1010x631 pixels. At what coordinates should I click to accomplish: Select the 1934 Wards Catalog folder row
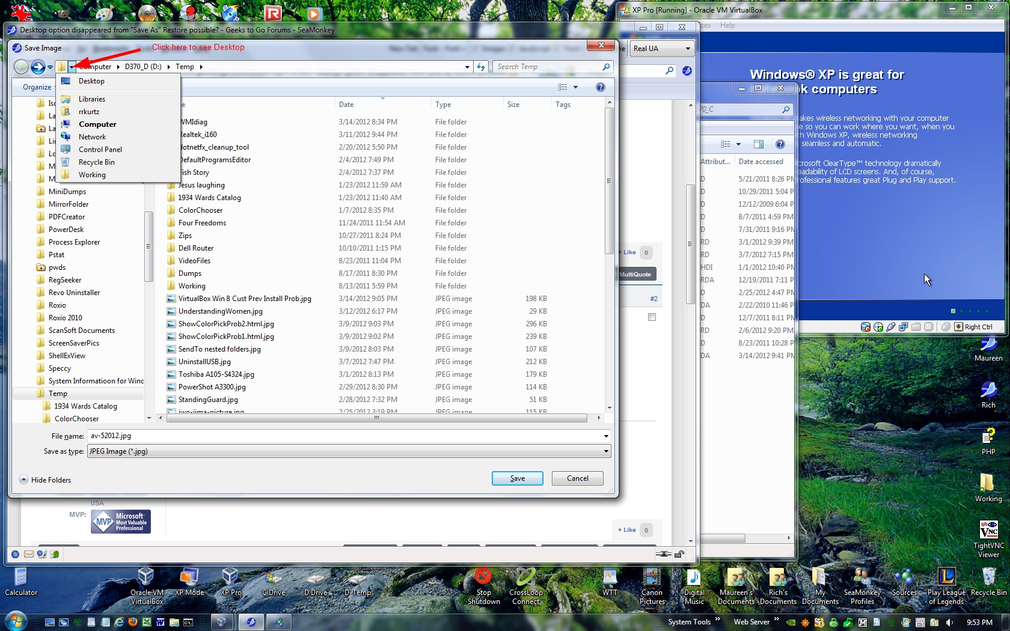pyautogui.click(x=209, y=198)
